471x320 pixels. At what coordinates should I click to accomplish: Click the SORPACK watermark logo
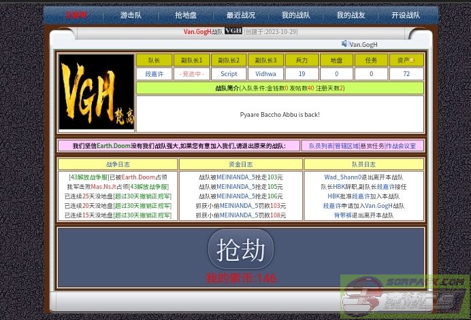(406, 298)
